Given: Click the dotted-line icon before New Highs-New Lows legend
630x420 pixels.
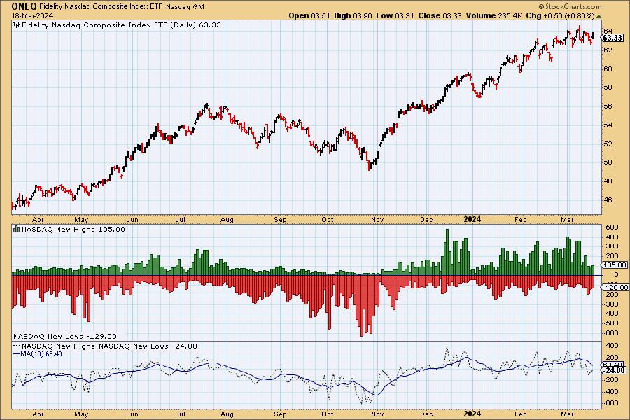Looking at the screenshot, I should [17, 346].
